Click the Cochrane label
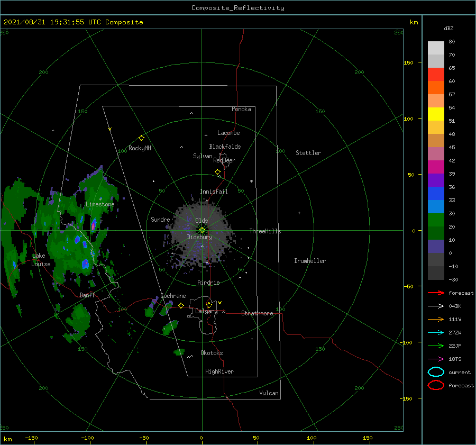The height and width of the screenshot is (445, 476). coord(173,296)
